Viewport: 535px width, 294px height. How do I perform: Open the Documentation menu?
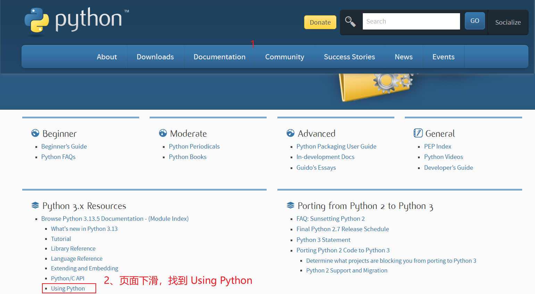[x=219, y=57]
